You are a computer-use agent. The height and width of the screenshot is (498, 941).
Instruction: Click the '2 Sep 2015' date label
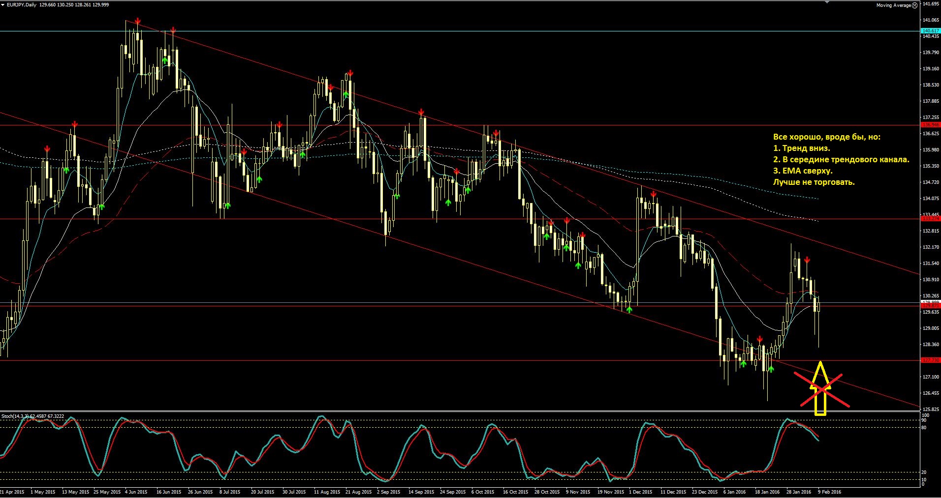[x=388, y=492]
